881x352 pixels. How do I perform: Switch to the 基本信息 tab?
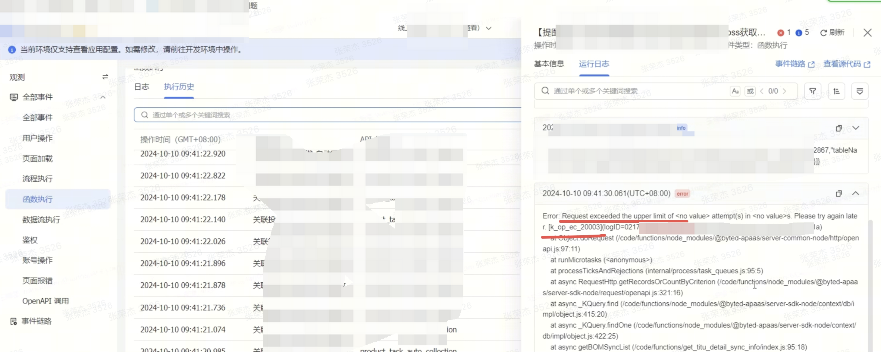[x=549, y=64]
